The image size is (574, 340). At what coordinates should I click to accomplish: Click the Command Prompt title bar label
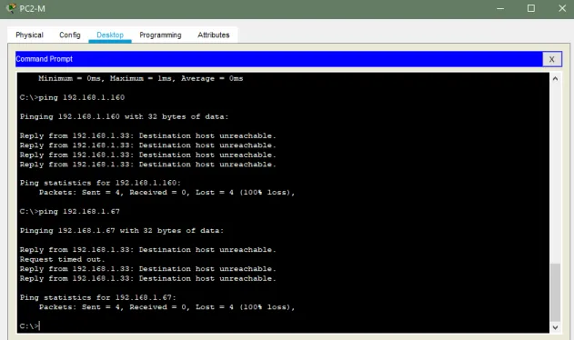tap(45, 59)
